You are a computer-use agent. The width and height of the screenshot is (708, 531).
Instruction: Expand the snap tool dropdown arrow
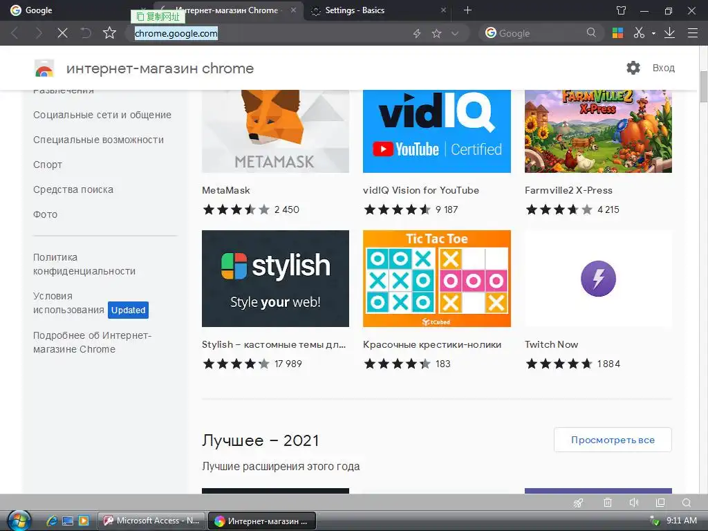(653, 33)
